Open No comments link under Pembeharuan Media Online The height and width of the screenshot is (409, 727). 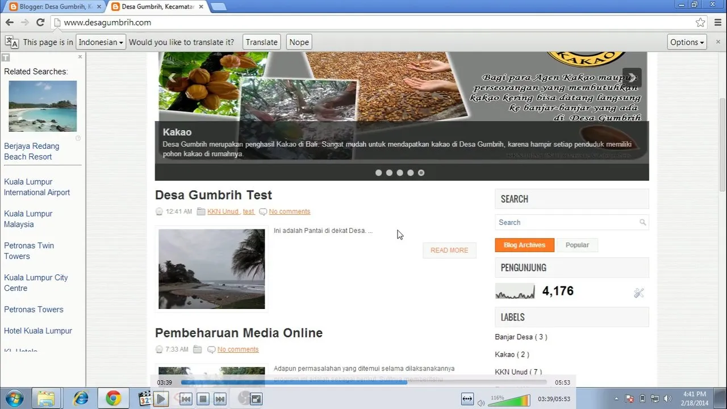click(238, 349)
